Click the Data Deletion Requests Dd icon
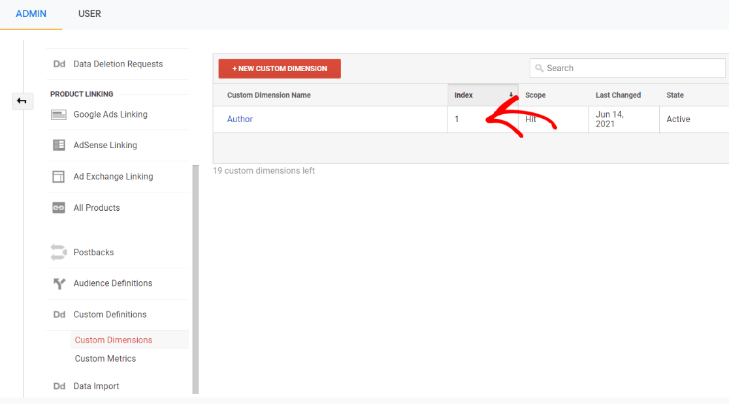This screenshot has width=729, height=404. pyautogui.click(x=59, y=64)
